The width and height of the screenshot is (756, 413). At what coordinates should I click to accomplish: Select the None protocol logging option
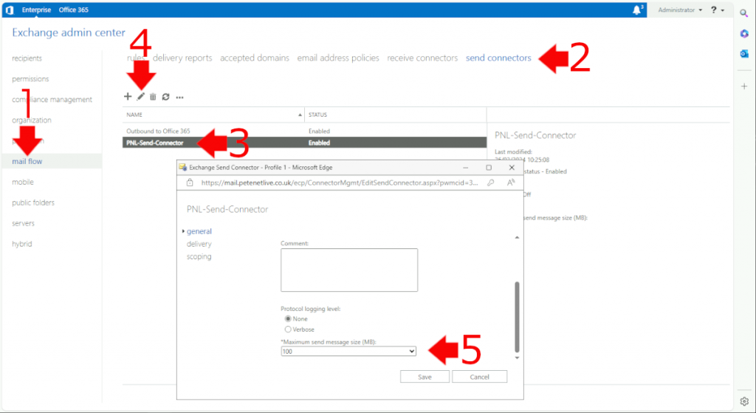[x=288, y=318]
